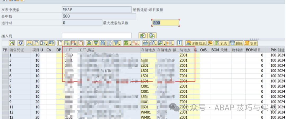Image resolution: width=286 pixels, height=119 pixels.
Task: Click the Refresh icon in grid toolbar
Action: point(21,43)
